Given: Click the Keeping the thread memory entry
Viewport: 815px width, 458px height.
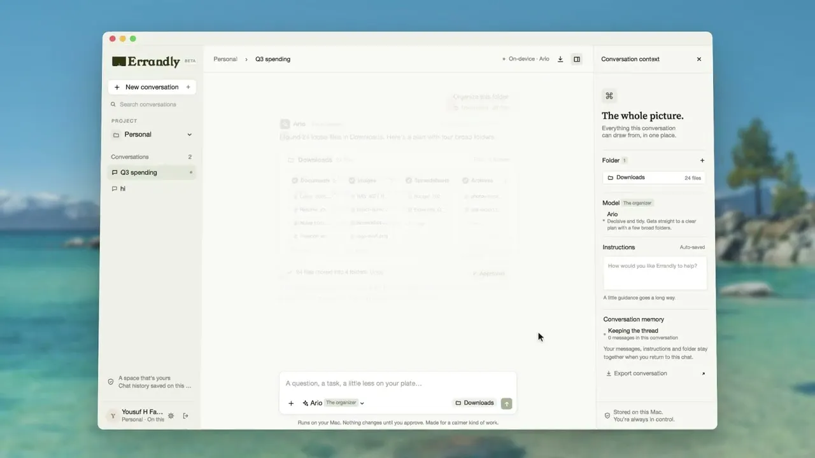Looking at the screenshot, I should [x=640, y=334].
